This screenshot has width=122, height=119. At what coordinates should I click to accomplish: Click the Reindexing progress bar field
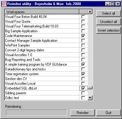(x=36, y=112)
